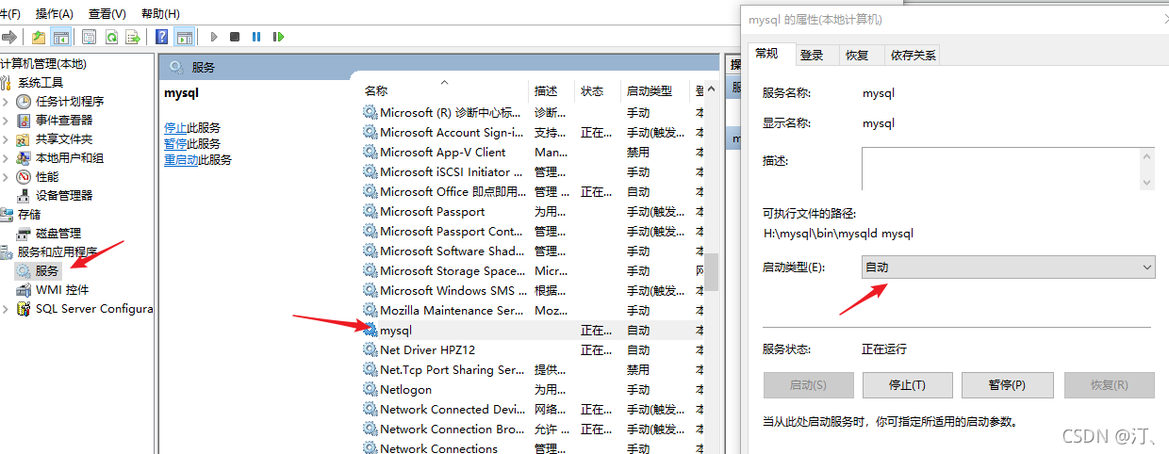This screenshot has height=454, width=1169.
Task: Click the restart service toolbar icon
Action: tap(278, 37)
